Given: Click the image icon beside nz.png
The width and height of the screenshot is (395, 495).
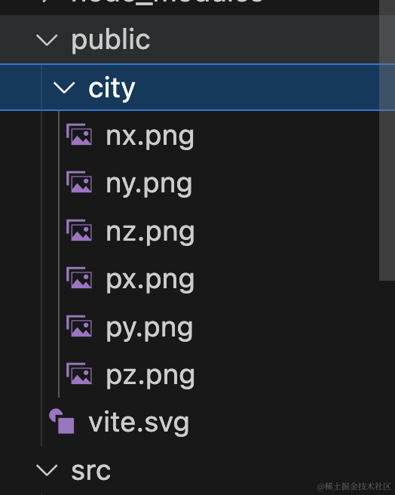Looking at the screenshot, I should 79,230.
